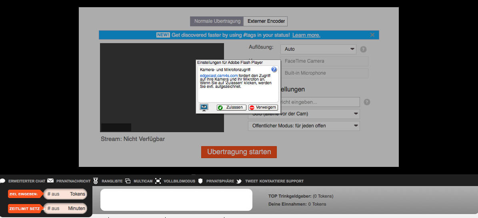478x218 pixels.
Task: Switch to the Externer Encoder tab
Action: 266,21
